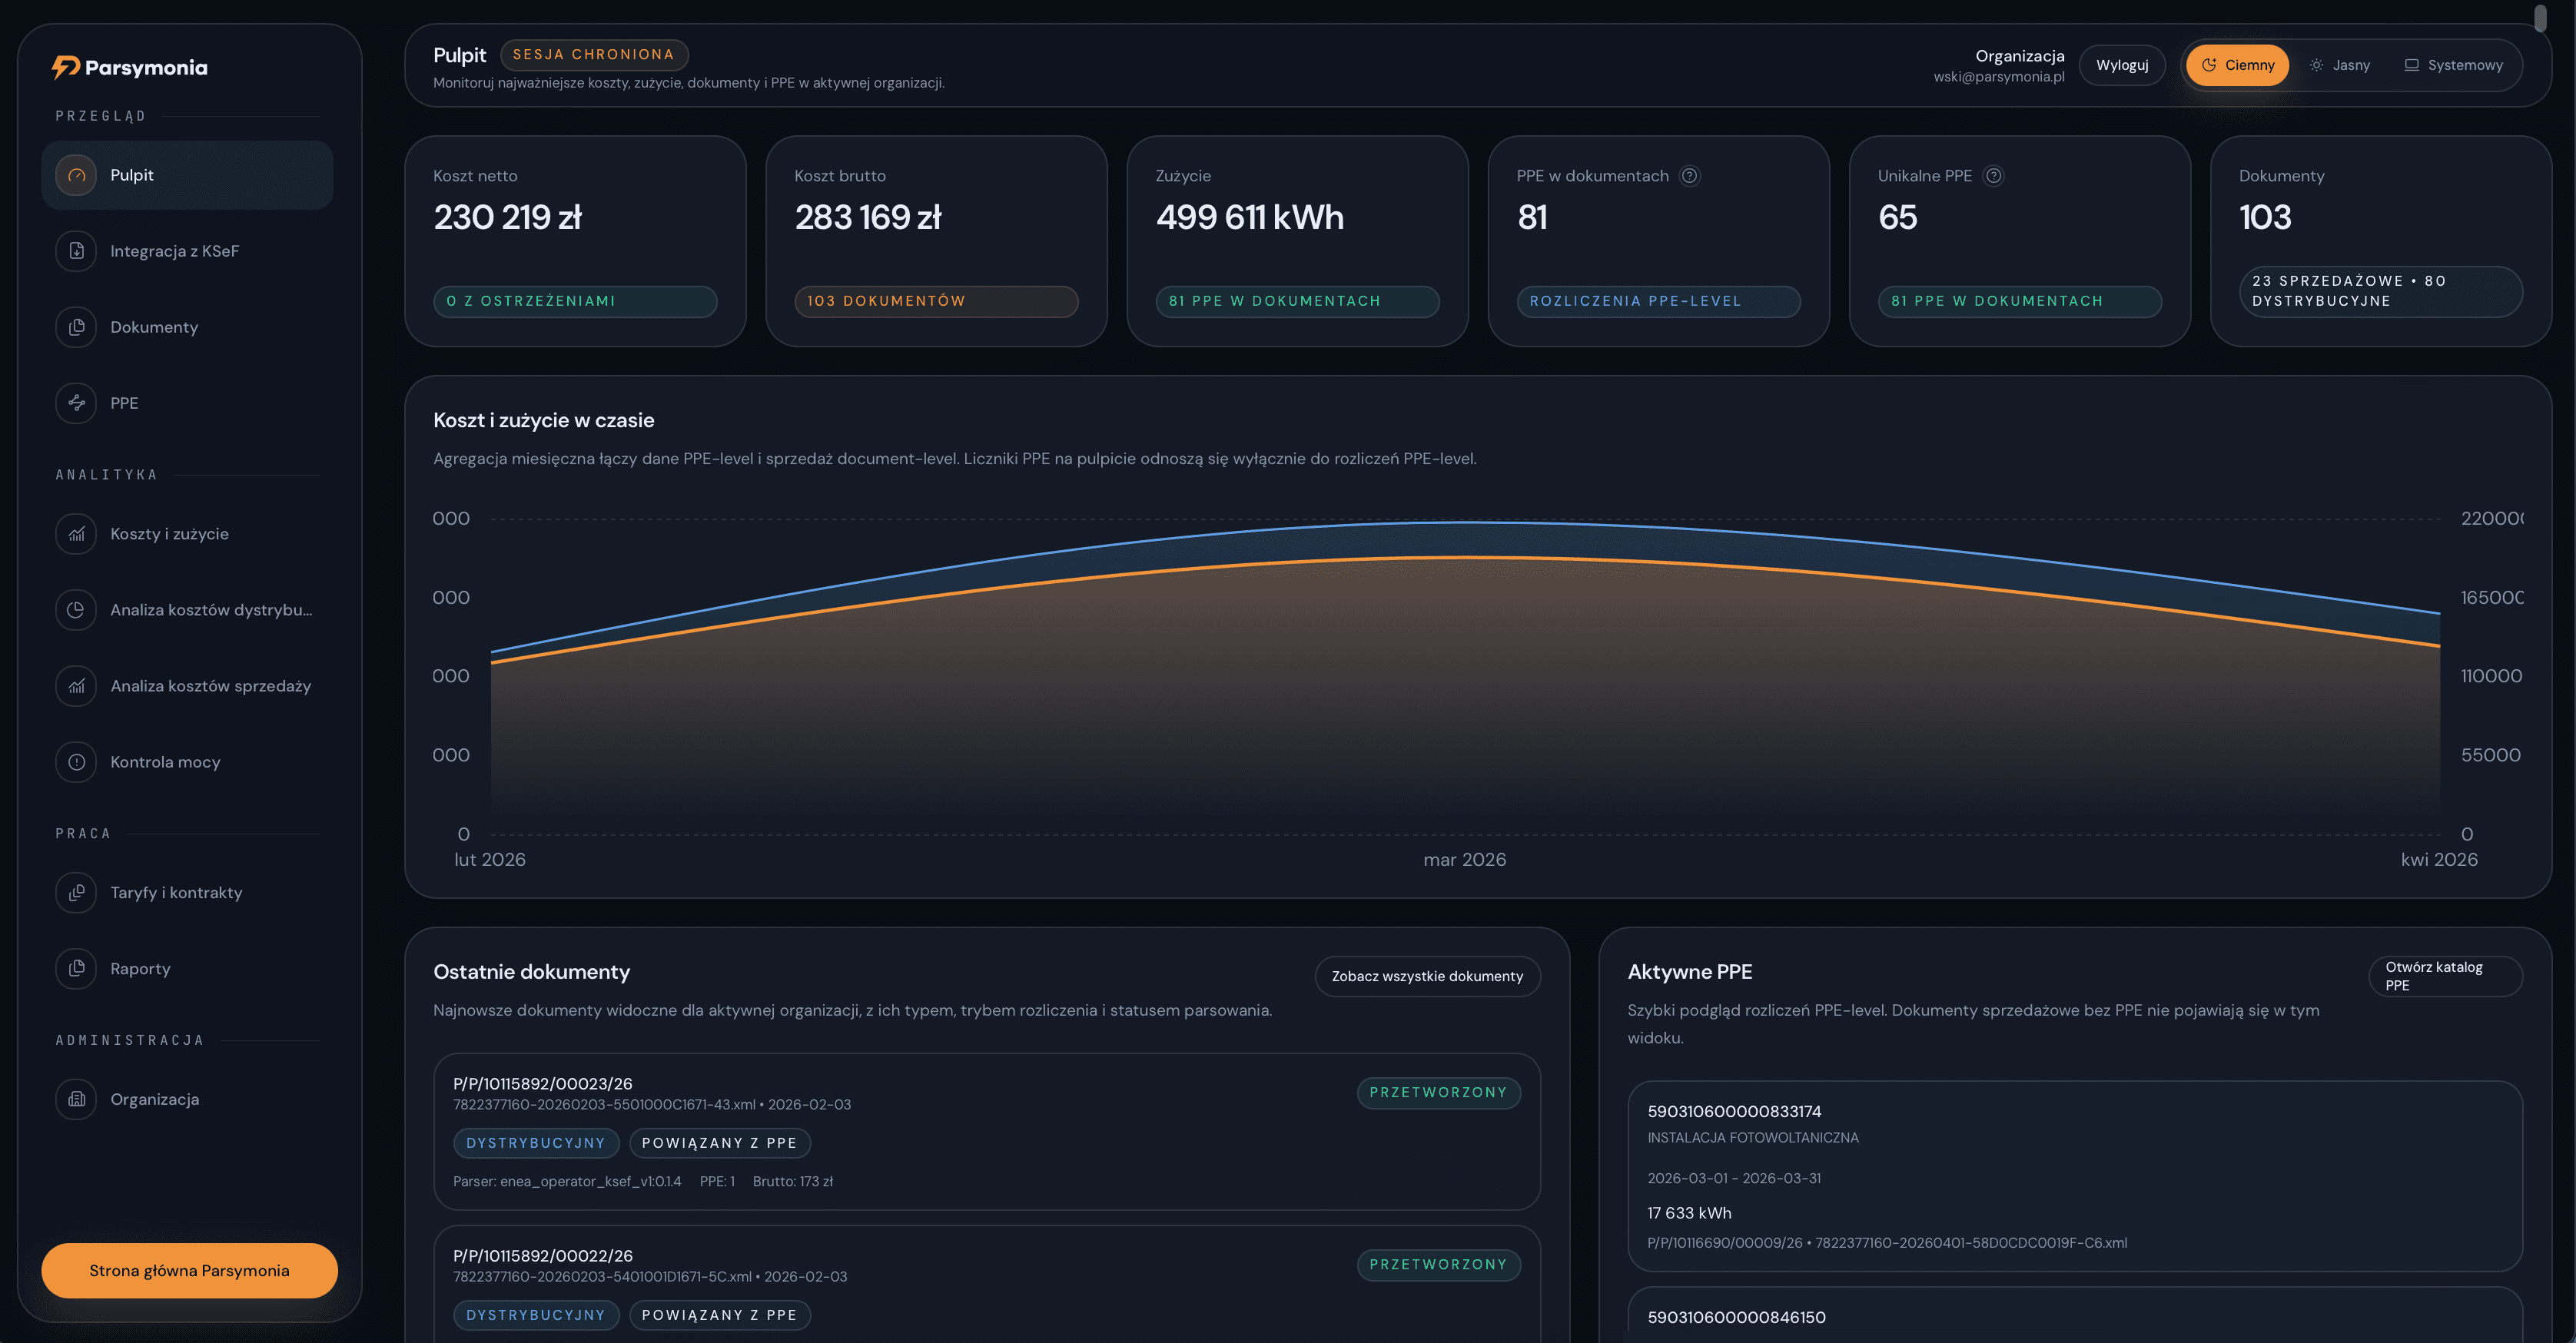2576x1343 pixels.
Task: Open Pulpit in the sidebar
Action: (x=187, y=175)
